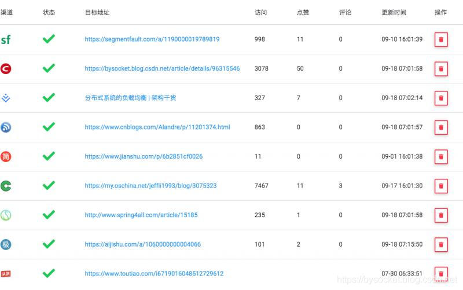Image resolution: width=463 pixels, height=290 pixels.
Task: Select the visit count 863
Action: [x=259, y=127]
